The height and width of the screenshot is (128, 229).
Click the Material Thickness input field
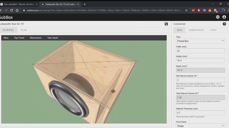pos(200,113)
